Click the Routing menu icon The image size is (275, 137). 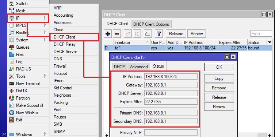(x=12, y=33)
